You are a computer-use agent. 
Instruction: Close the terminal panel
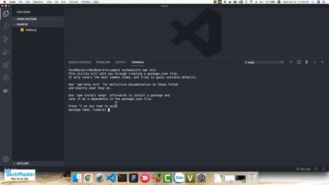pyautogui.click(x=322, y=62)
